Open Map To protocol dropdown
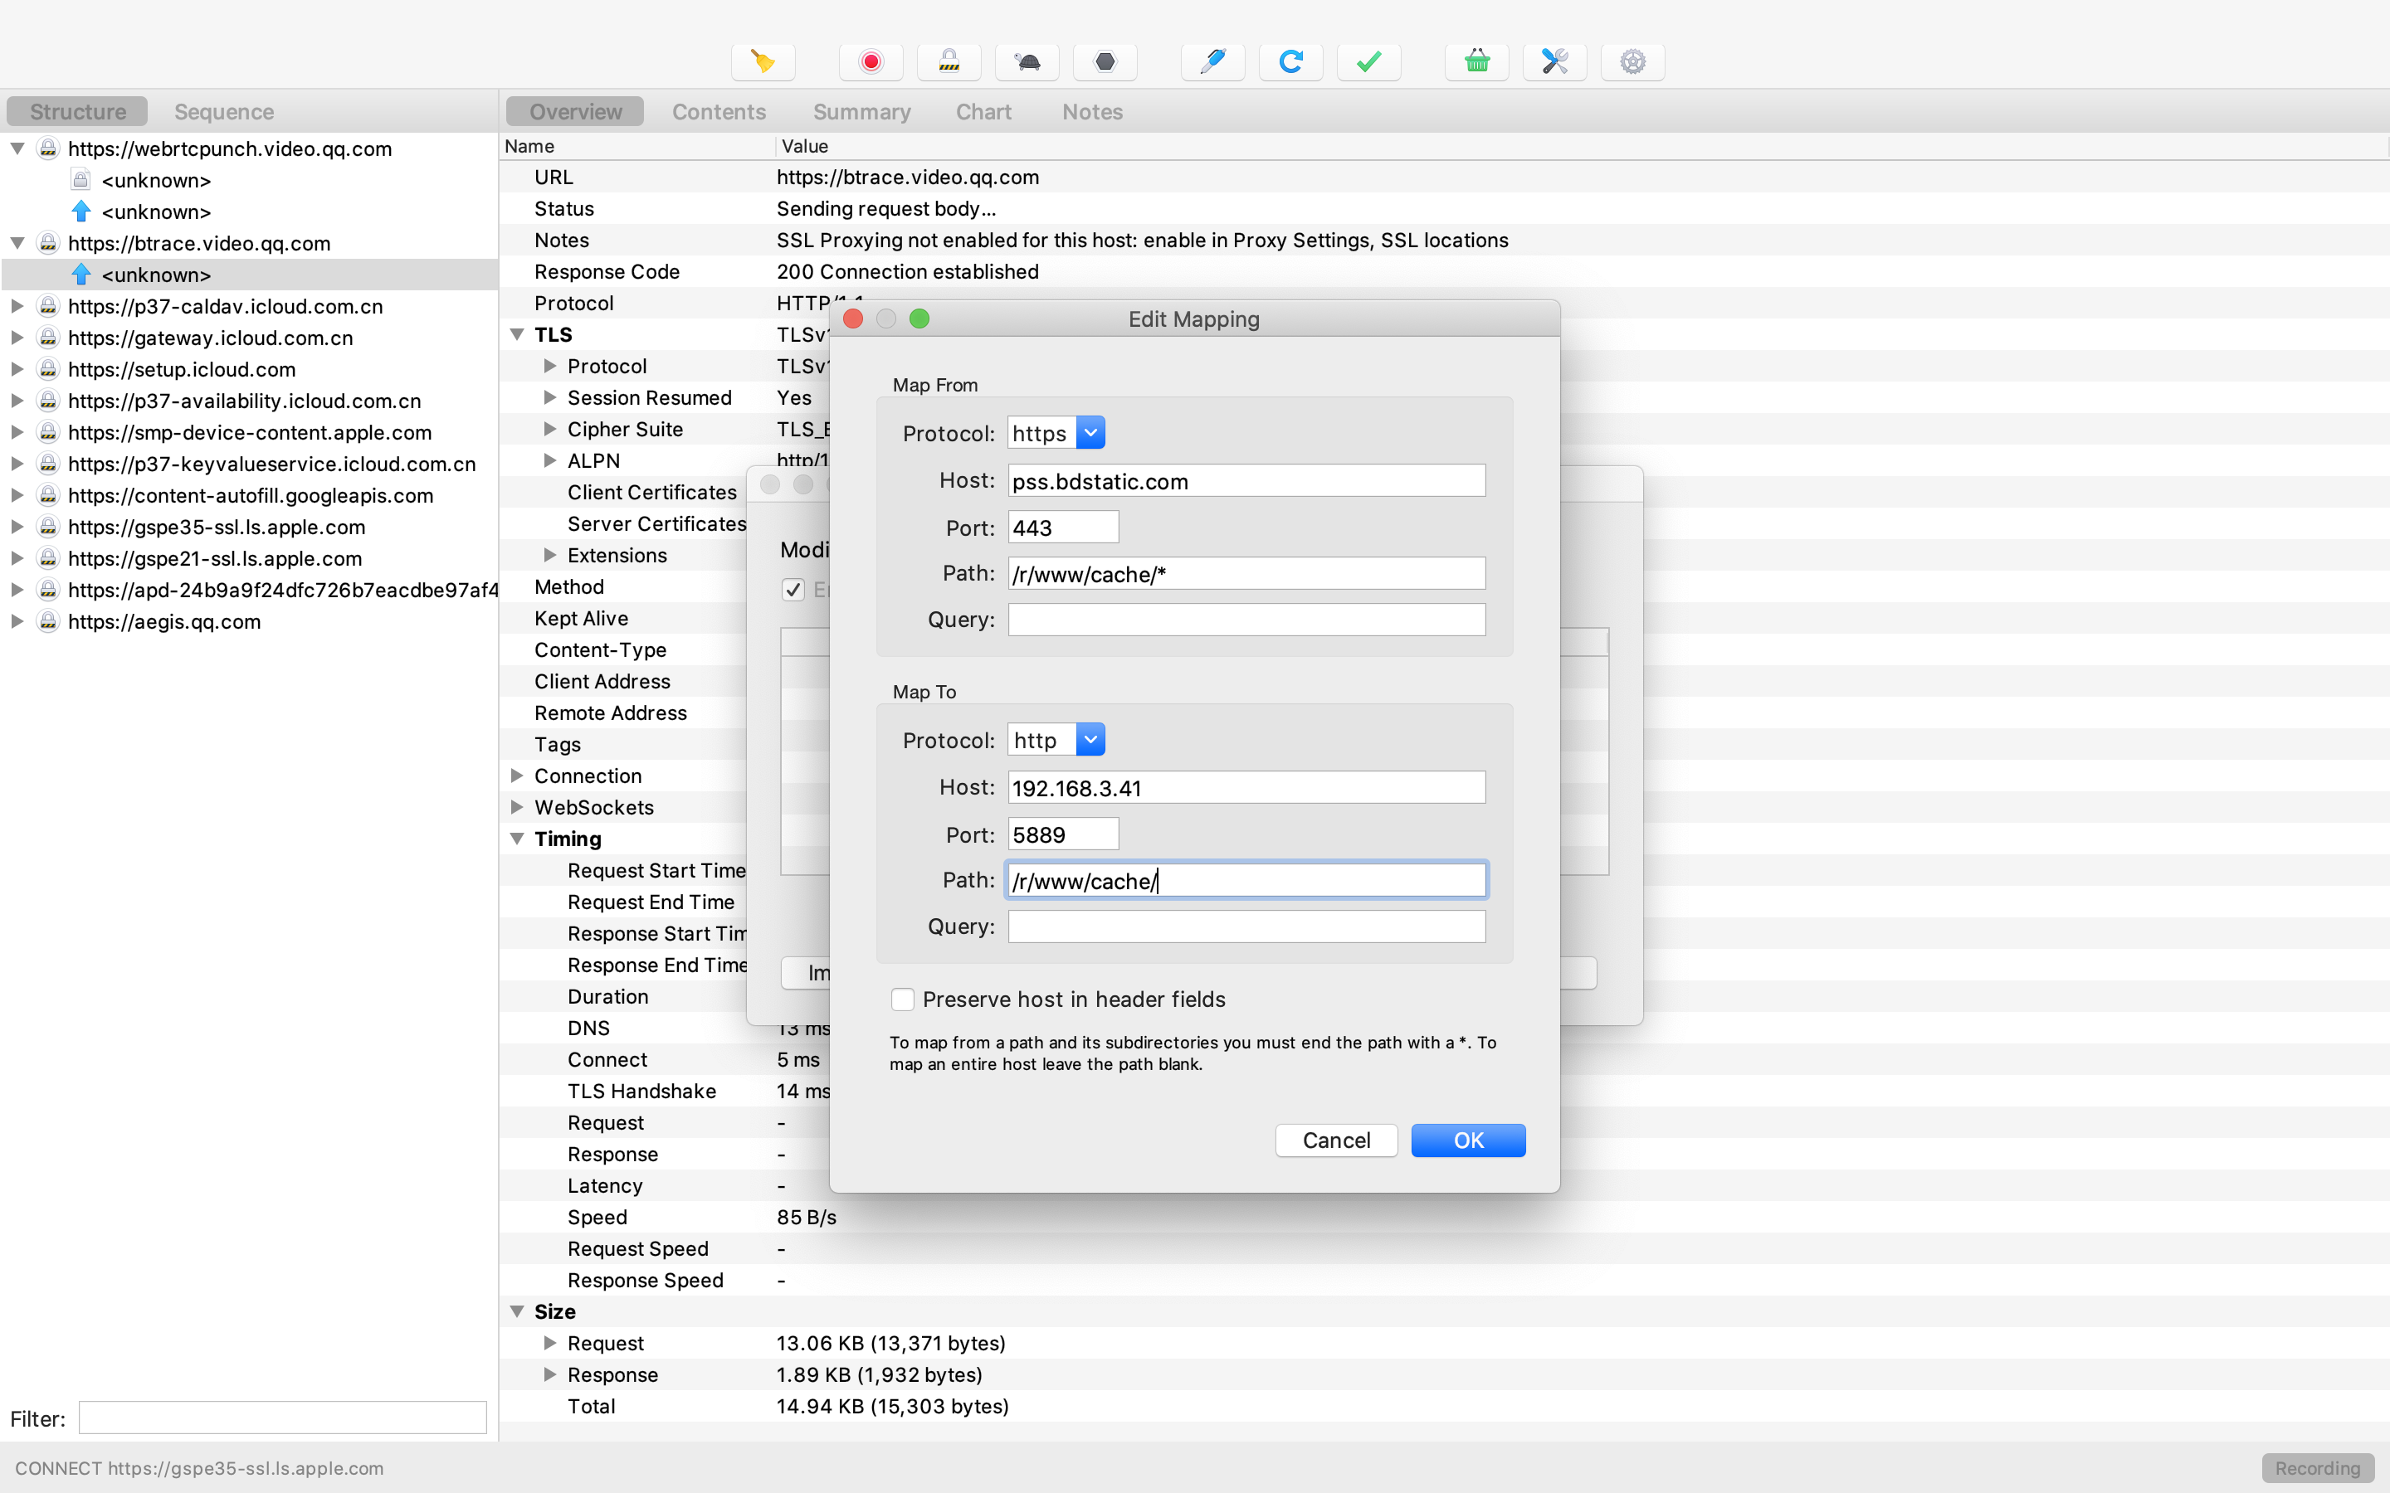 (1090, 740)
